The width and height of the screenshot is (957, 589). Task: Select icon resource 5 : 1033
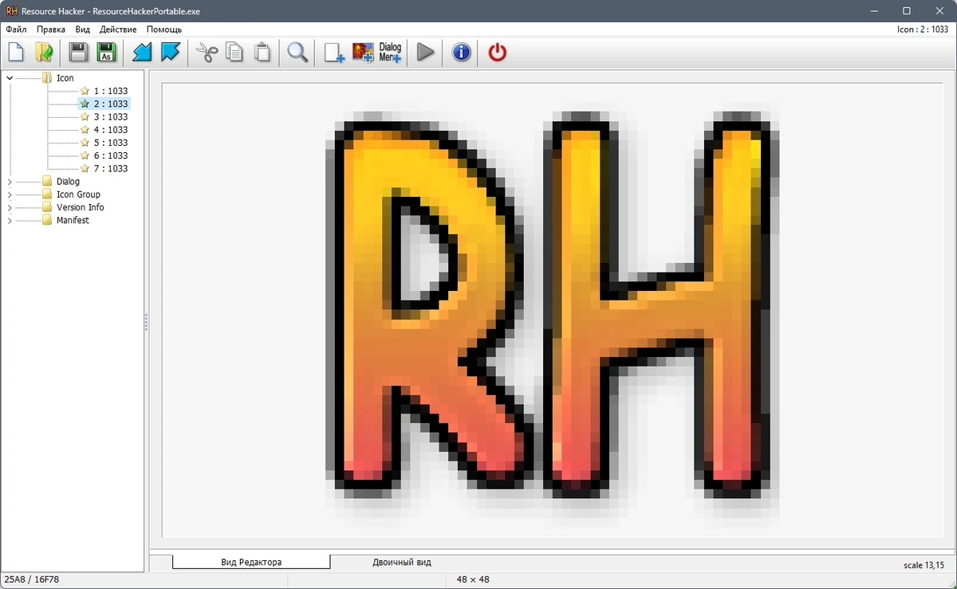click(x=111, y=143)
